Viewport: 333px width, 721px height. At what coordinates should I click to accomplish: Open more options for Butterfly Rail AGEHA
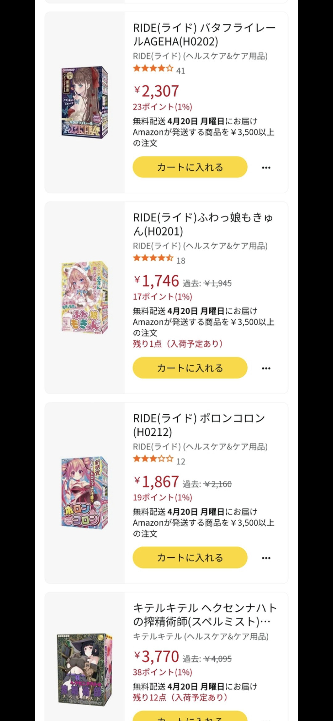(x=266, y=168)
